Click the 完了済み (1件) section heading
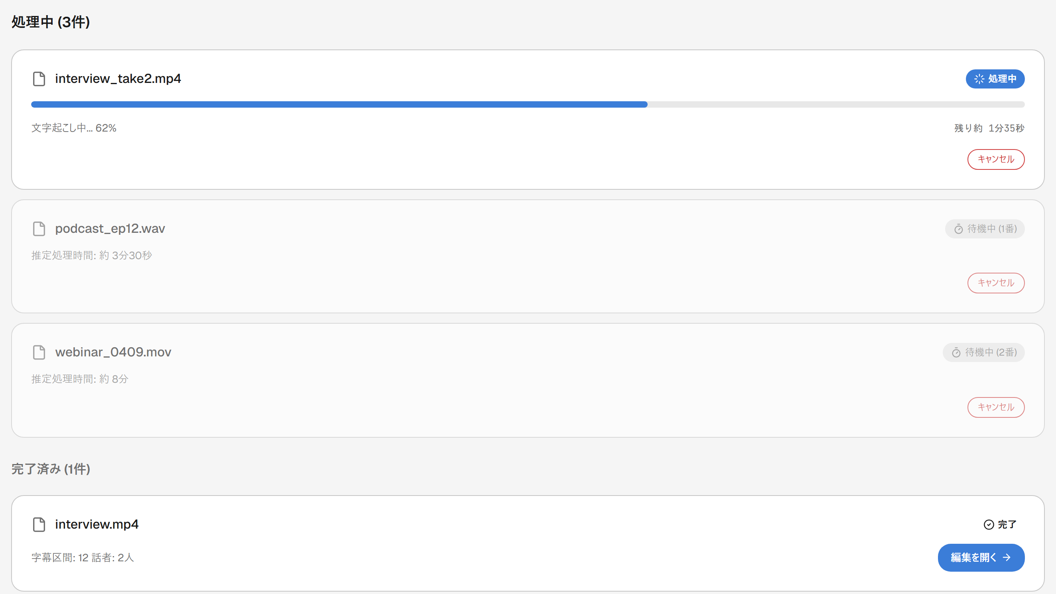Screen dimensions: 1056x594 tap(51, 469)
